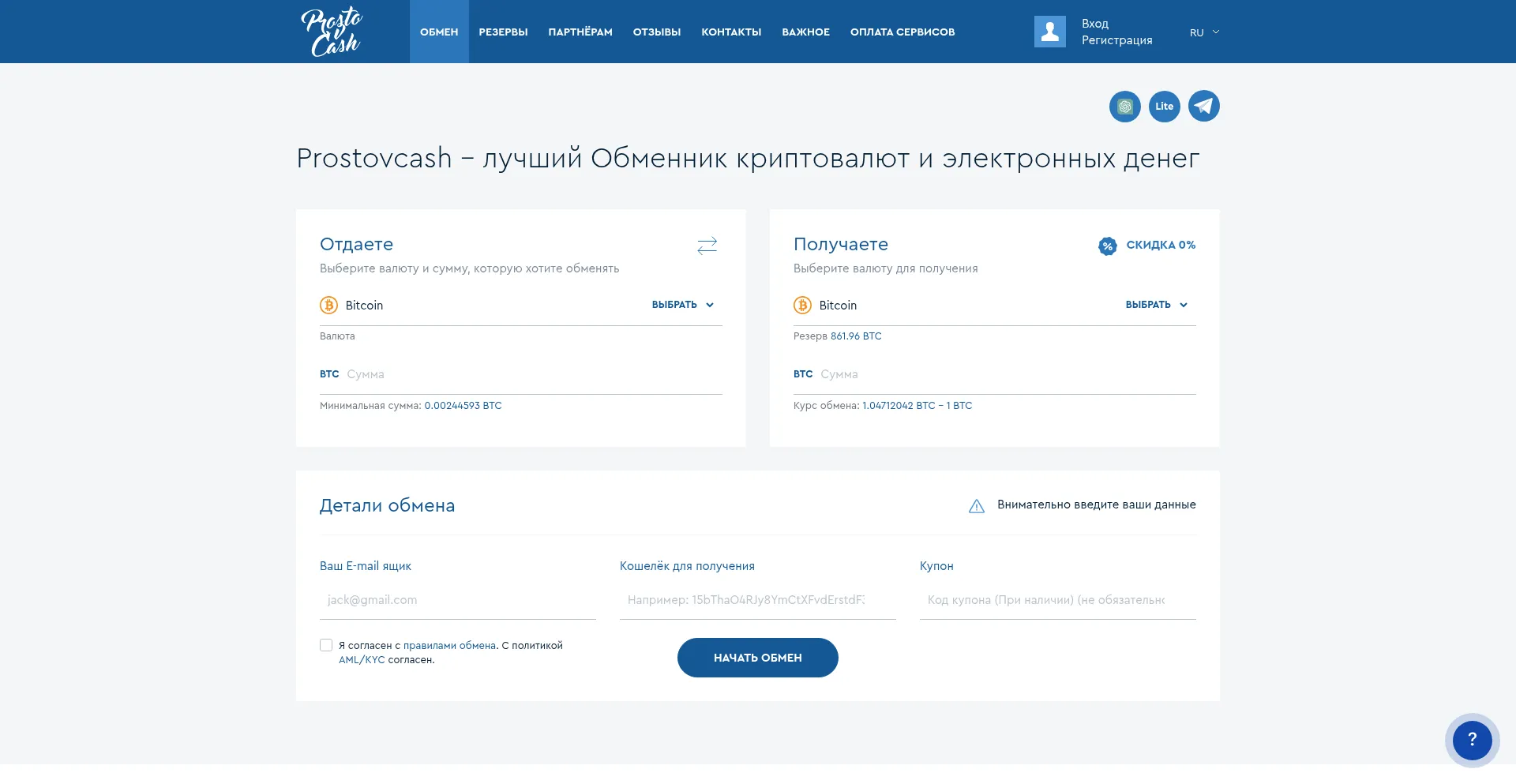Screen dimensions: 1516x784
Task: Open ОПЛАТА СЕРВИСОВ menu item
Action: (x=902, y=32)
